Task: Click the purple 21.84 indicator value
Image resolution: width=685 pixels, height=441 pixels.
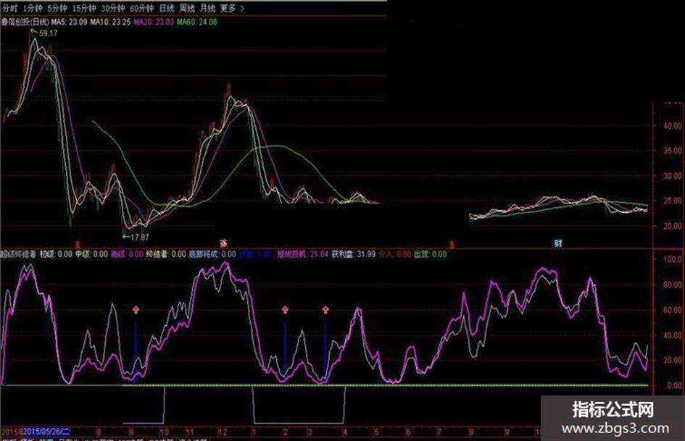Action: pos(320,253)
